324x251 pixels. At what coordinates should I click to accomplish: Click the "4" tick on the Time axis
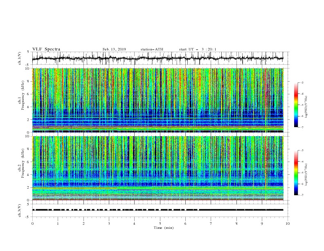(134, 224)
